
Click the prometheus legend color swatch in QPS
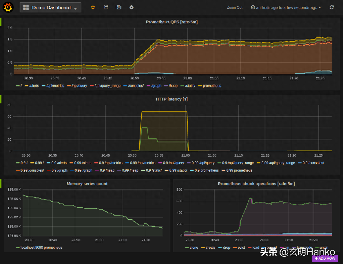(x=200, y=86)
